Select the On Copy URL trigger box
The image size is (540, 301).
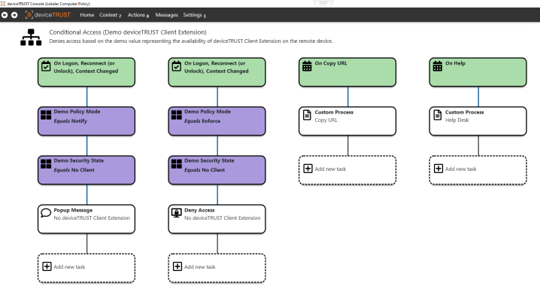click(x=347, y=72)
